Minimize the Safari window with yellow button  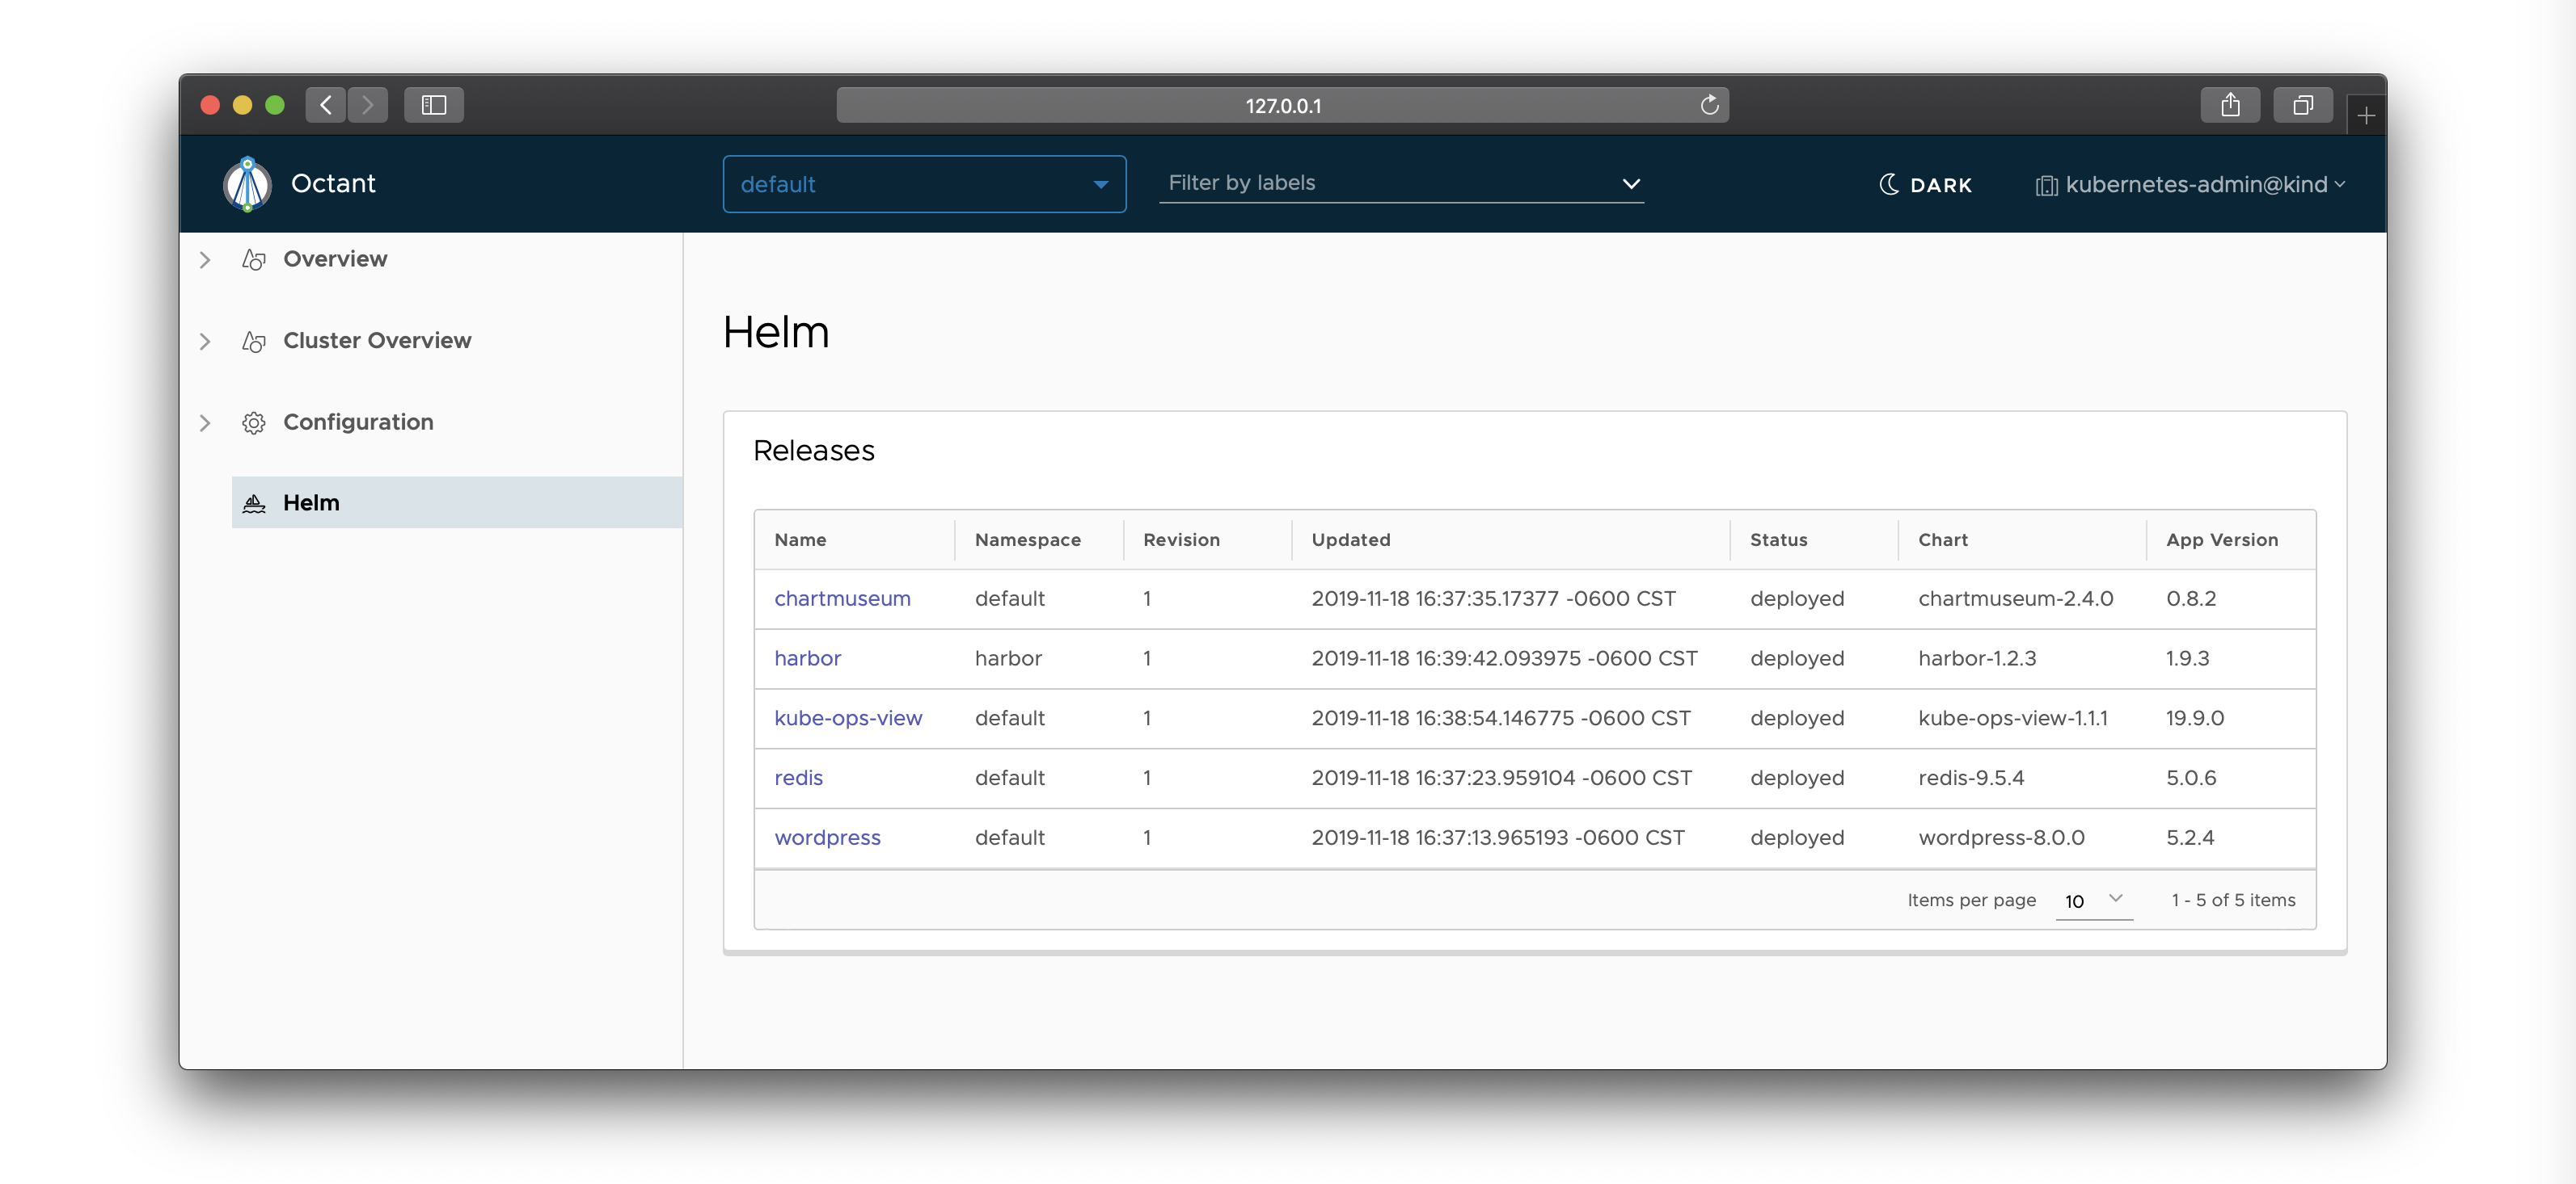click(242, 105)
